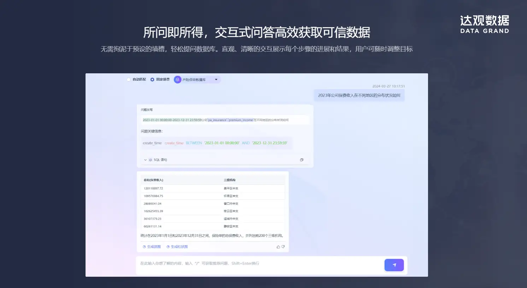
Task: Click the bar chart icon before 生成柱状图
Action: [x=168, y=246]
